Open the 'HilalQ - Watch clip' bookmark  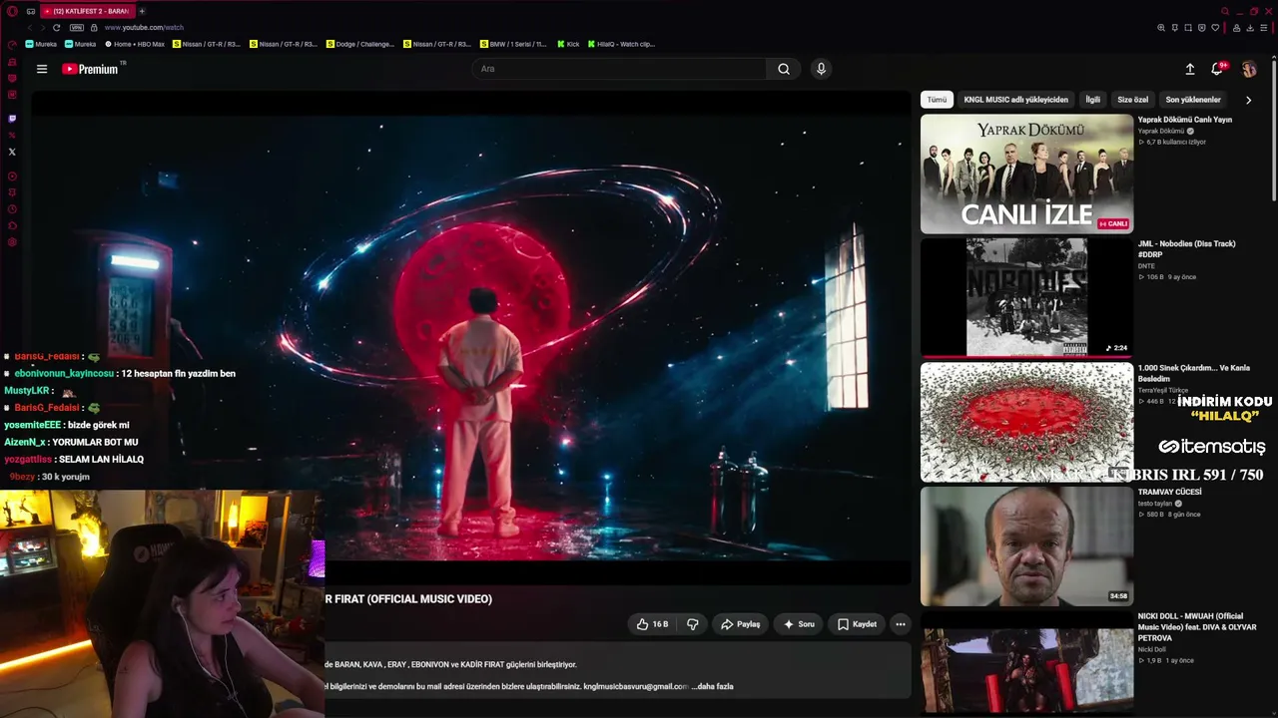621,44
